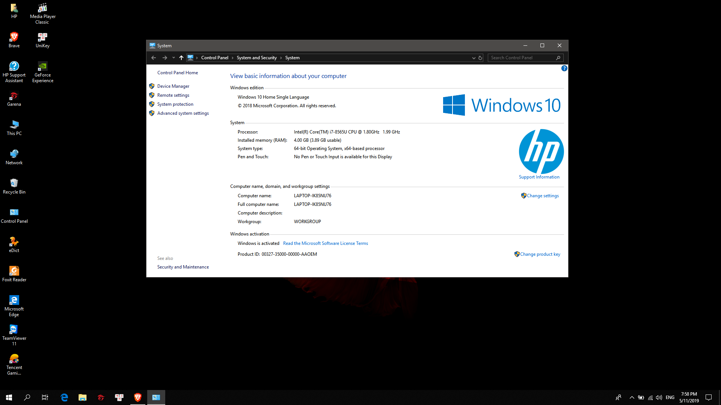Click Change settings for computer name
The image size is (721, 405).
[x=543, y=196]
